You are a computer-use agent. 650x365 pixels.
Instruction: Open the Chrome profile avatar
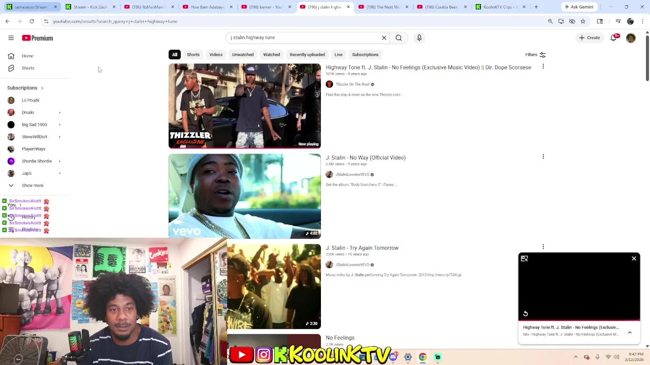click(x=630, y=21)
